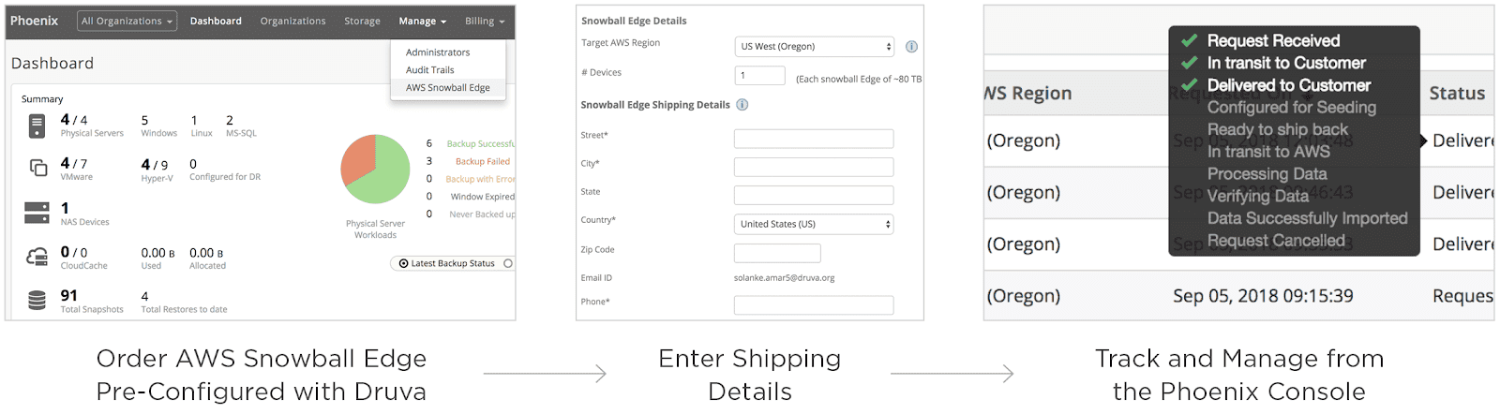The image size is (1500, 414).
Task: Select the Latest Backup Status radio button
Action: tap(404, 263)
